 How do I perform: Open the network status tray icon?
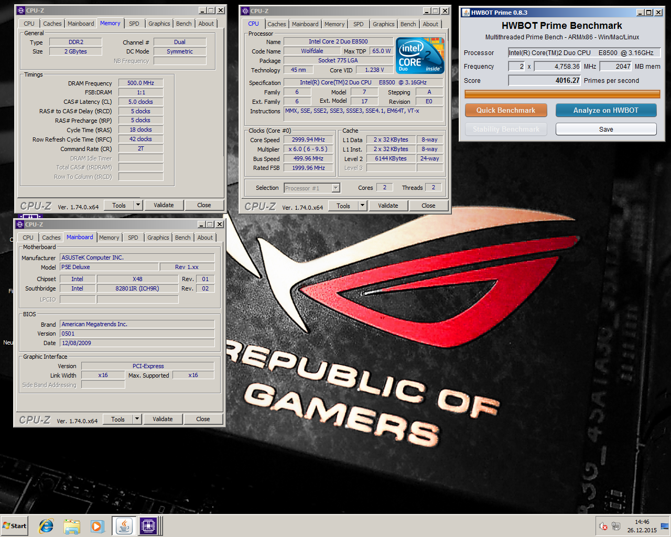616,526
